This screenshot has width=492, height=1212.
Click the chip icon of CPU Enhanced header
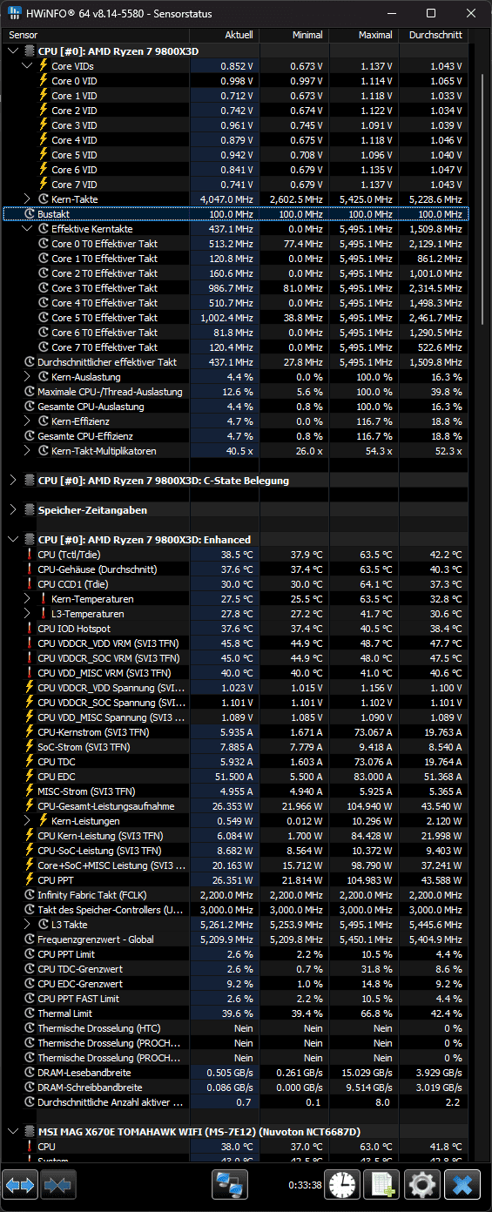(30, 539)
